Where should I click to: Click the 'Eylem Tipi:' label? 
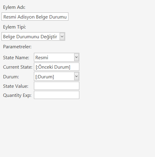15,27
